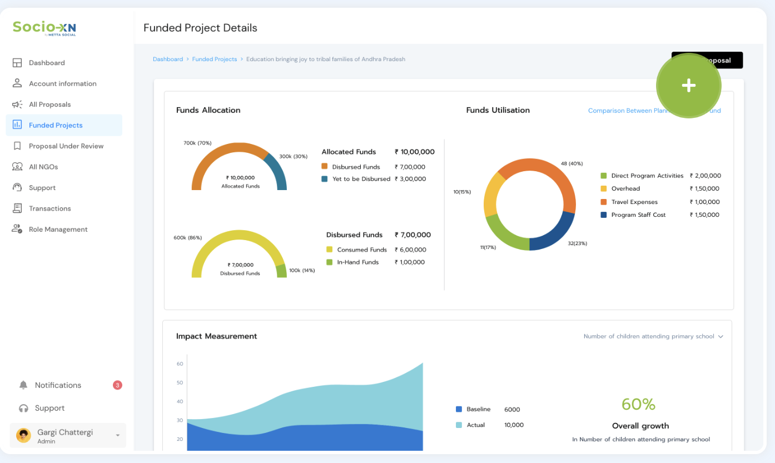This screenshot has height=463, width=775.
Task: Click the Funded Projects chart icon
Action: [17, 125]
